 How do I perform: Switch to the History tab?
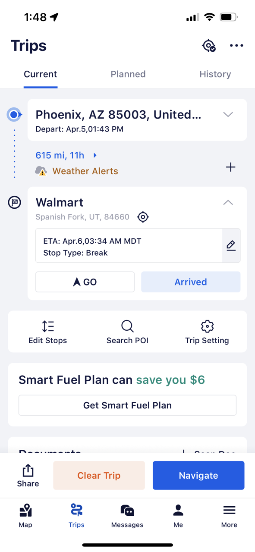215,74
